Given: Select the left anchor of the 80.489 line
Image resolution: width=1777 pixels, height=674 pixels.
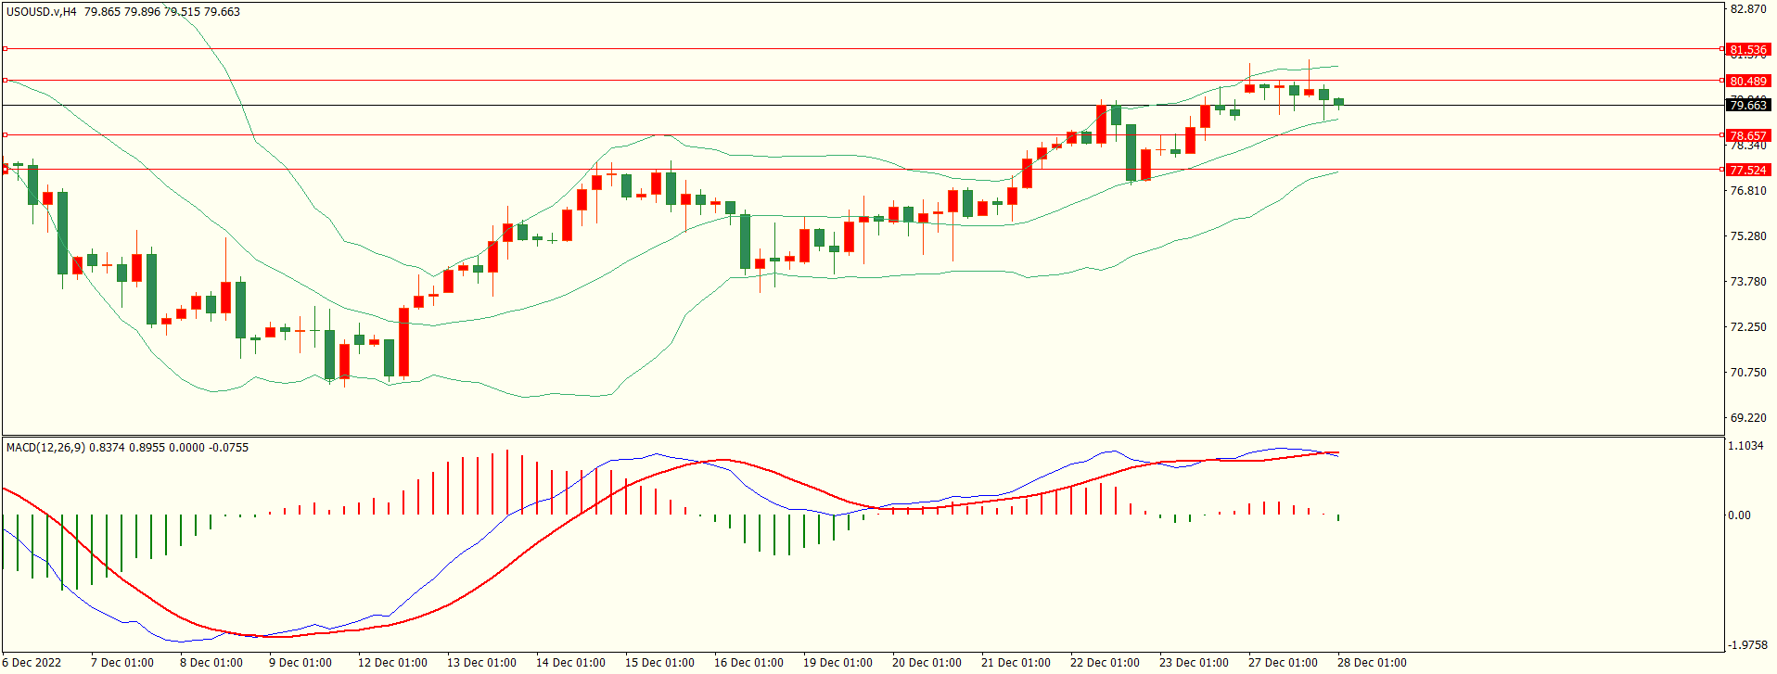Looking at the screenshot, I should (6, 81).
